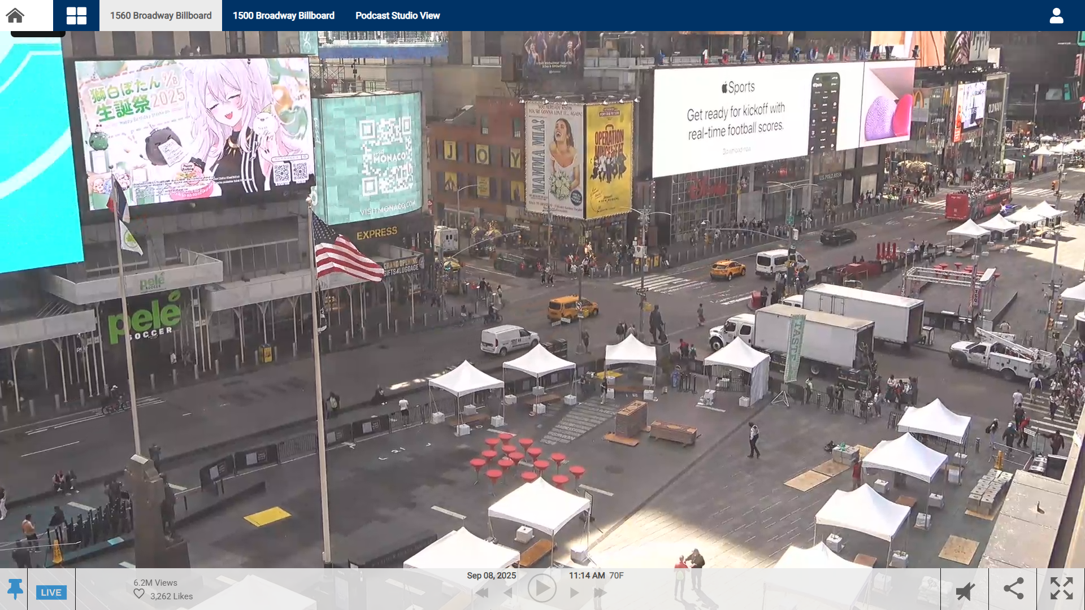Select the 1560 Broadway Billboard tab
Screen dimensions: 1085x610
[160, 15]
